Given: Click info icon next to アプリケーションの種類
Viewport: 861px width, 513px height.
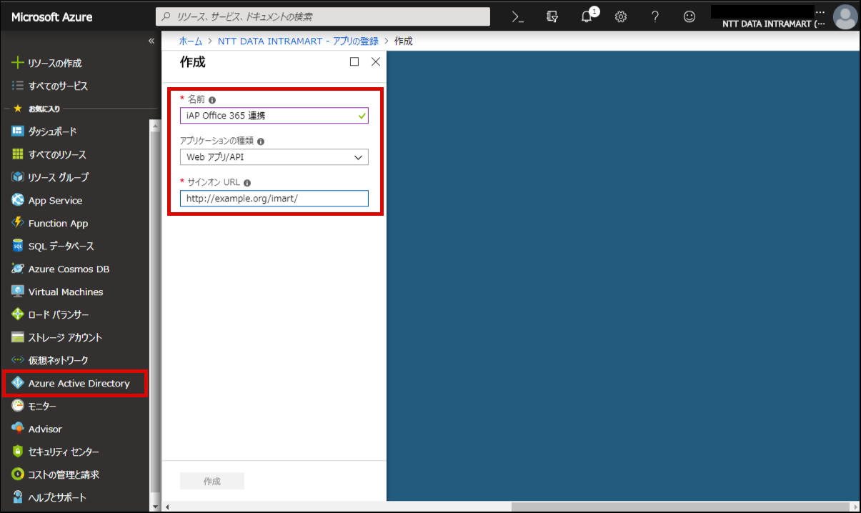Looking at the screenshot, I should [x=261, y=141].
